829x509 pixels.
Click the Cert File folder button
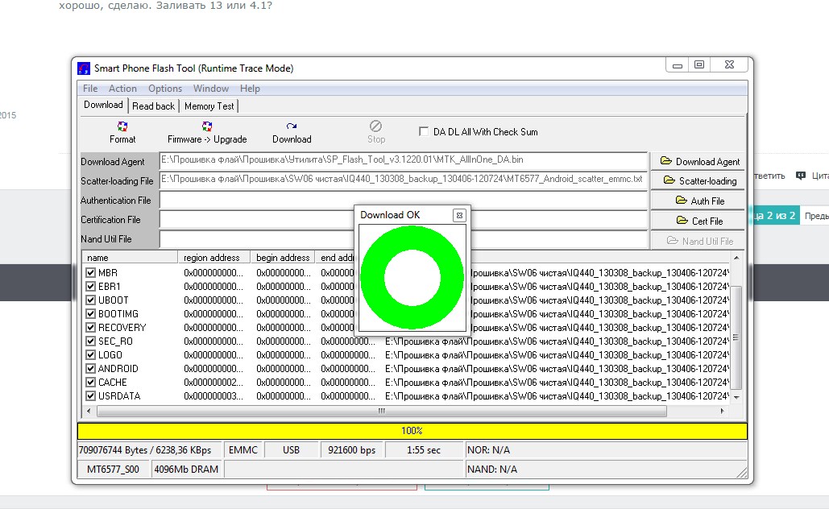(x=698, y=221)
